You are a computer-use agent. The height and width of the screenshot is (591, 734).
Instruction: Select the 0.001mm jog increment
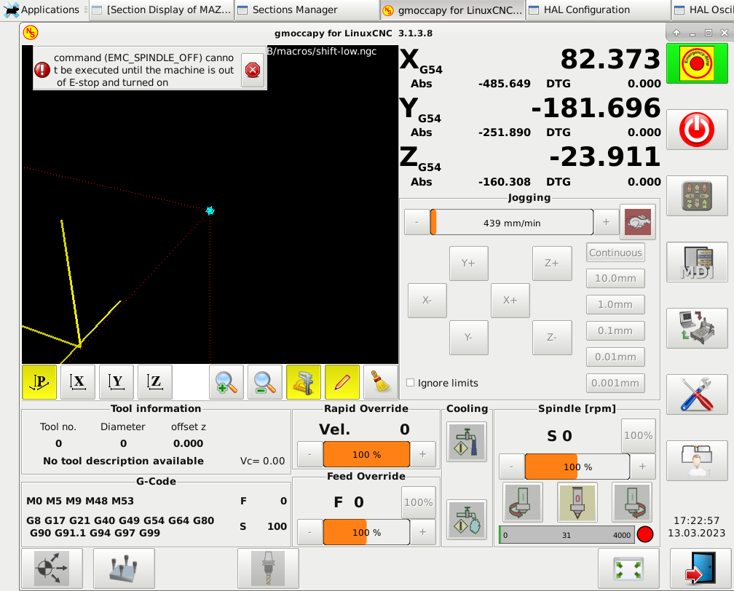(x=615, y=384)
